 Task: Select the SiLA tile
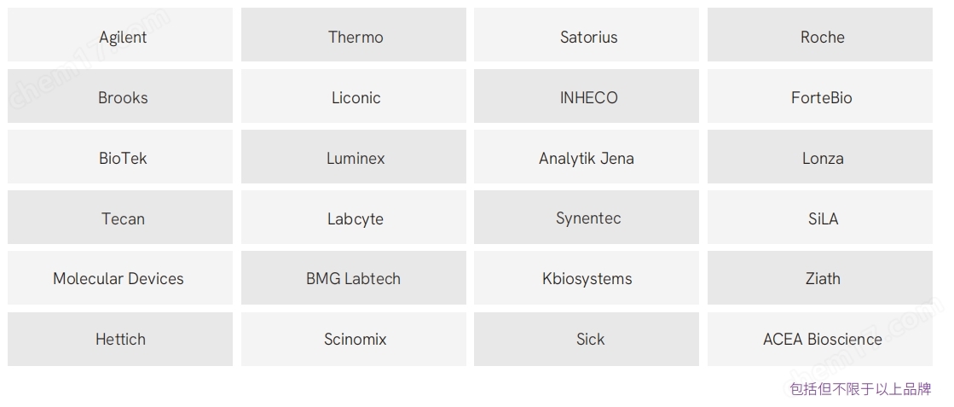(x=820, y=217)
